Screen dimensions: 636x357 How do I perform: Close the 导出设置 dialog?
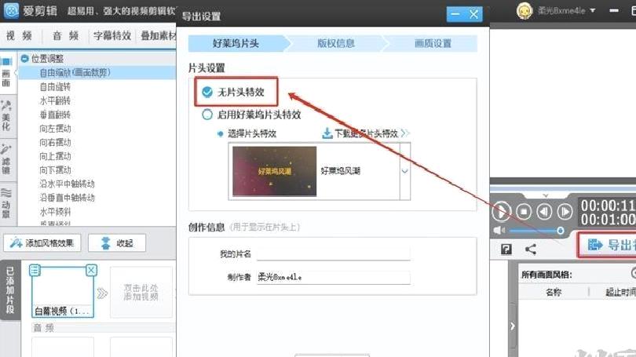(x=473, y=15)
